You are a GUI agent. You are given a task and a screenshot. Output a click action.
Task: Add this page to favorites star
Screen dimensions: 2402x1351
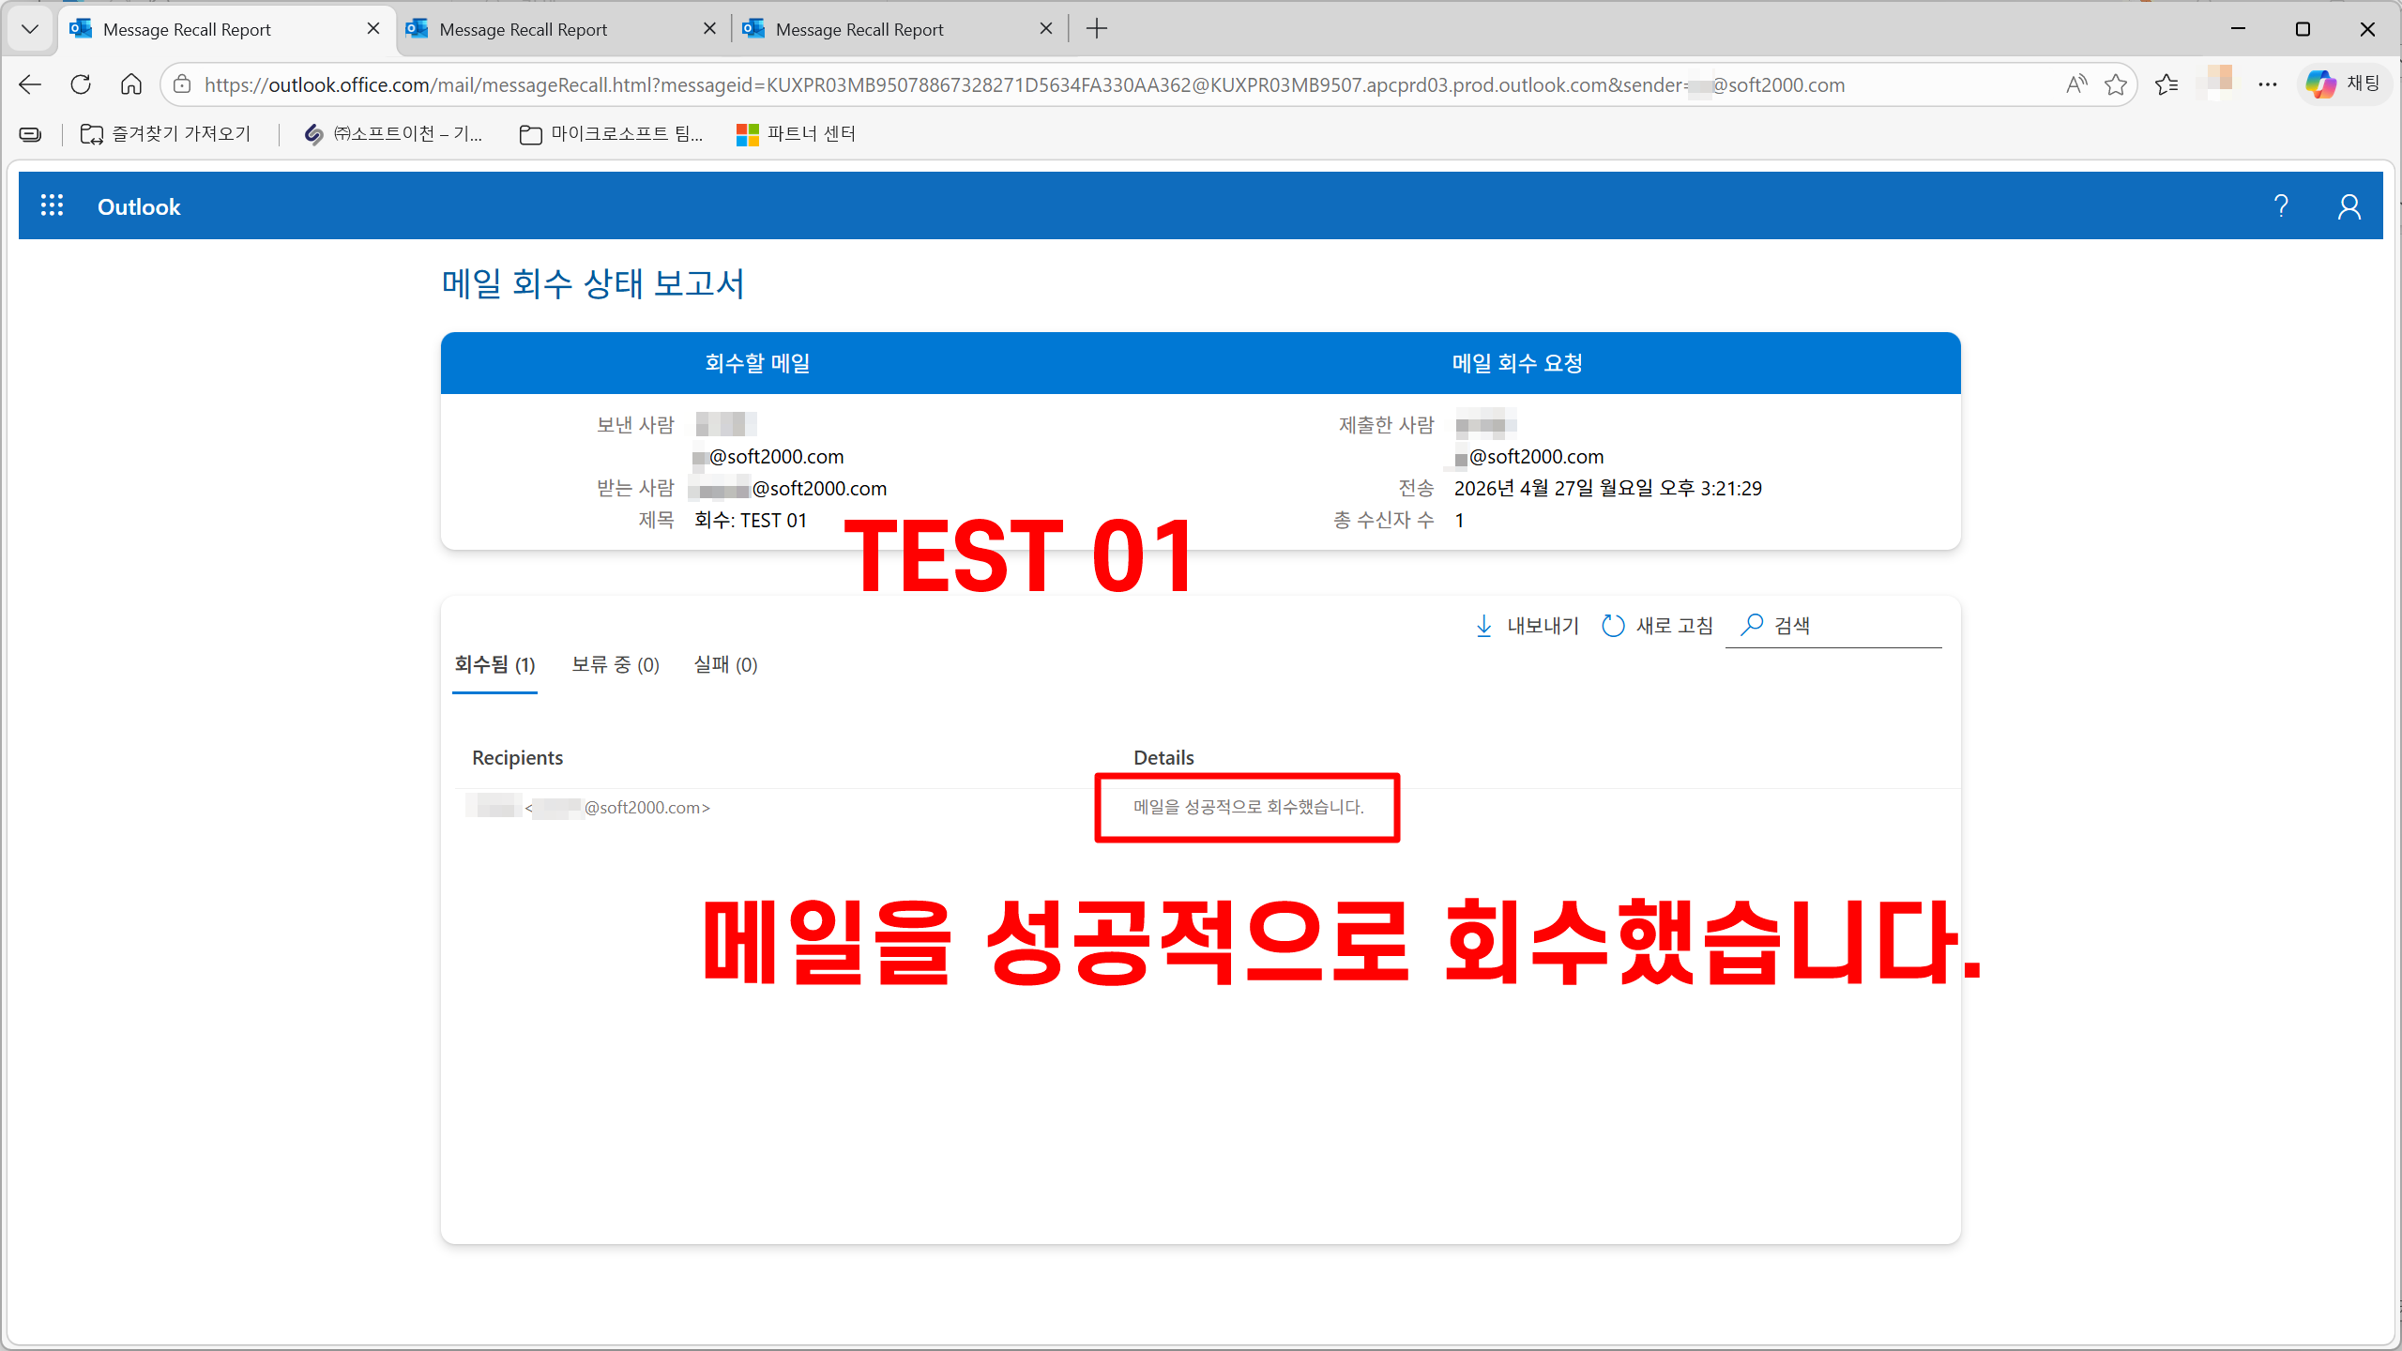point(2115,84)
